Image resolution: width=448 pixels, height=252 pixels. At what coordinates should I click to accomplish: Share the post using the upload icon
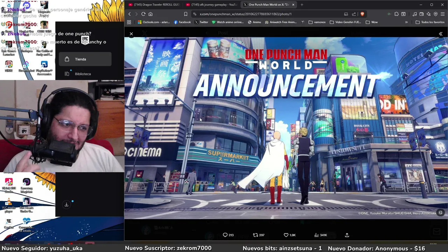(x=347, y=235)
